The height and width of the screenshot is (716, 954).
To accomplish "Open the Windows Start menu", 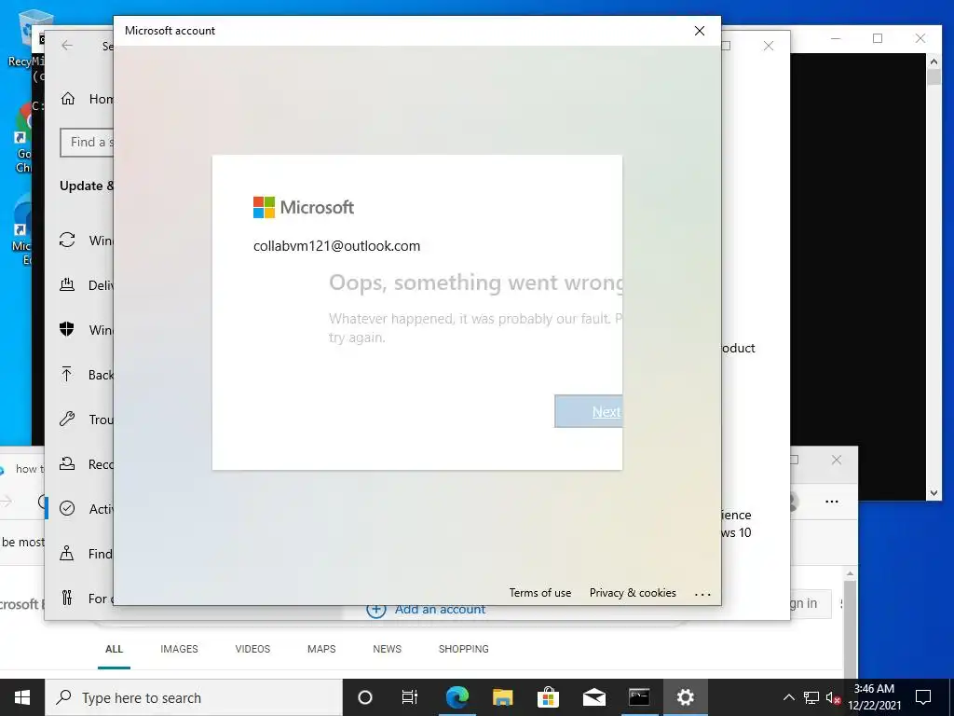I will click(x=22, y=697).
